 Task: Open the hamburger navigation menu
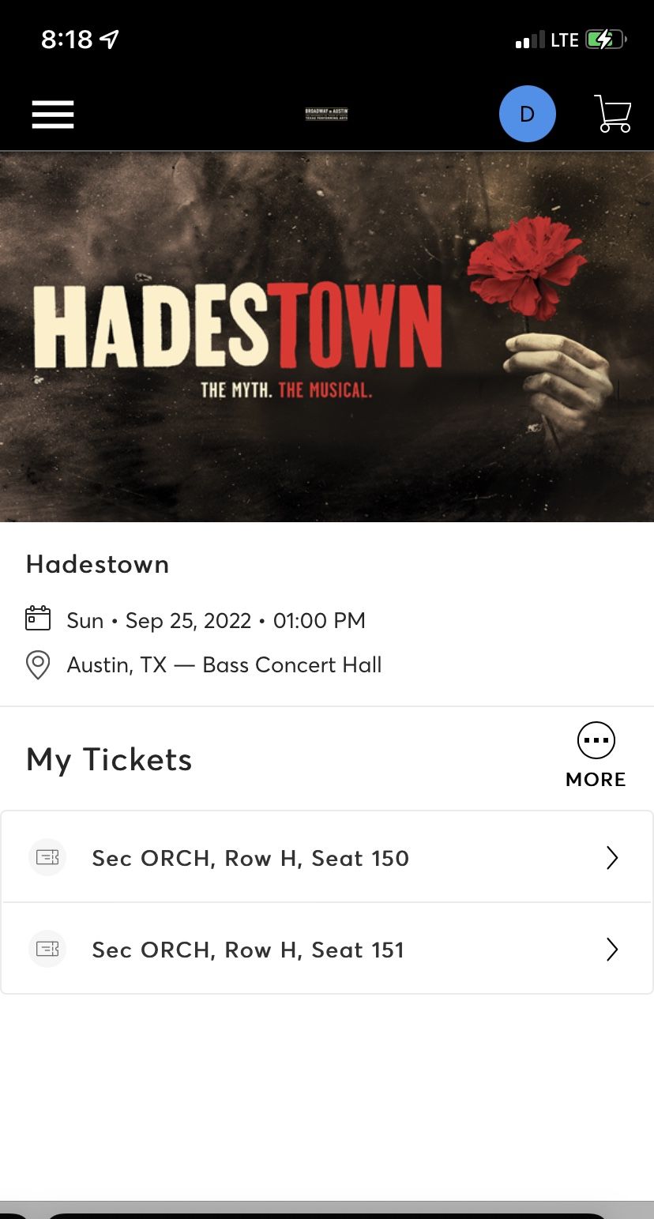click(52, 114)
